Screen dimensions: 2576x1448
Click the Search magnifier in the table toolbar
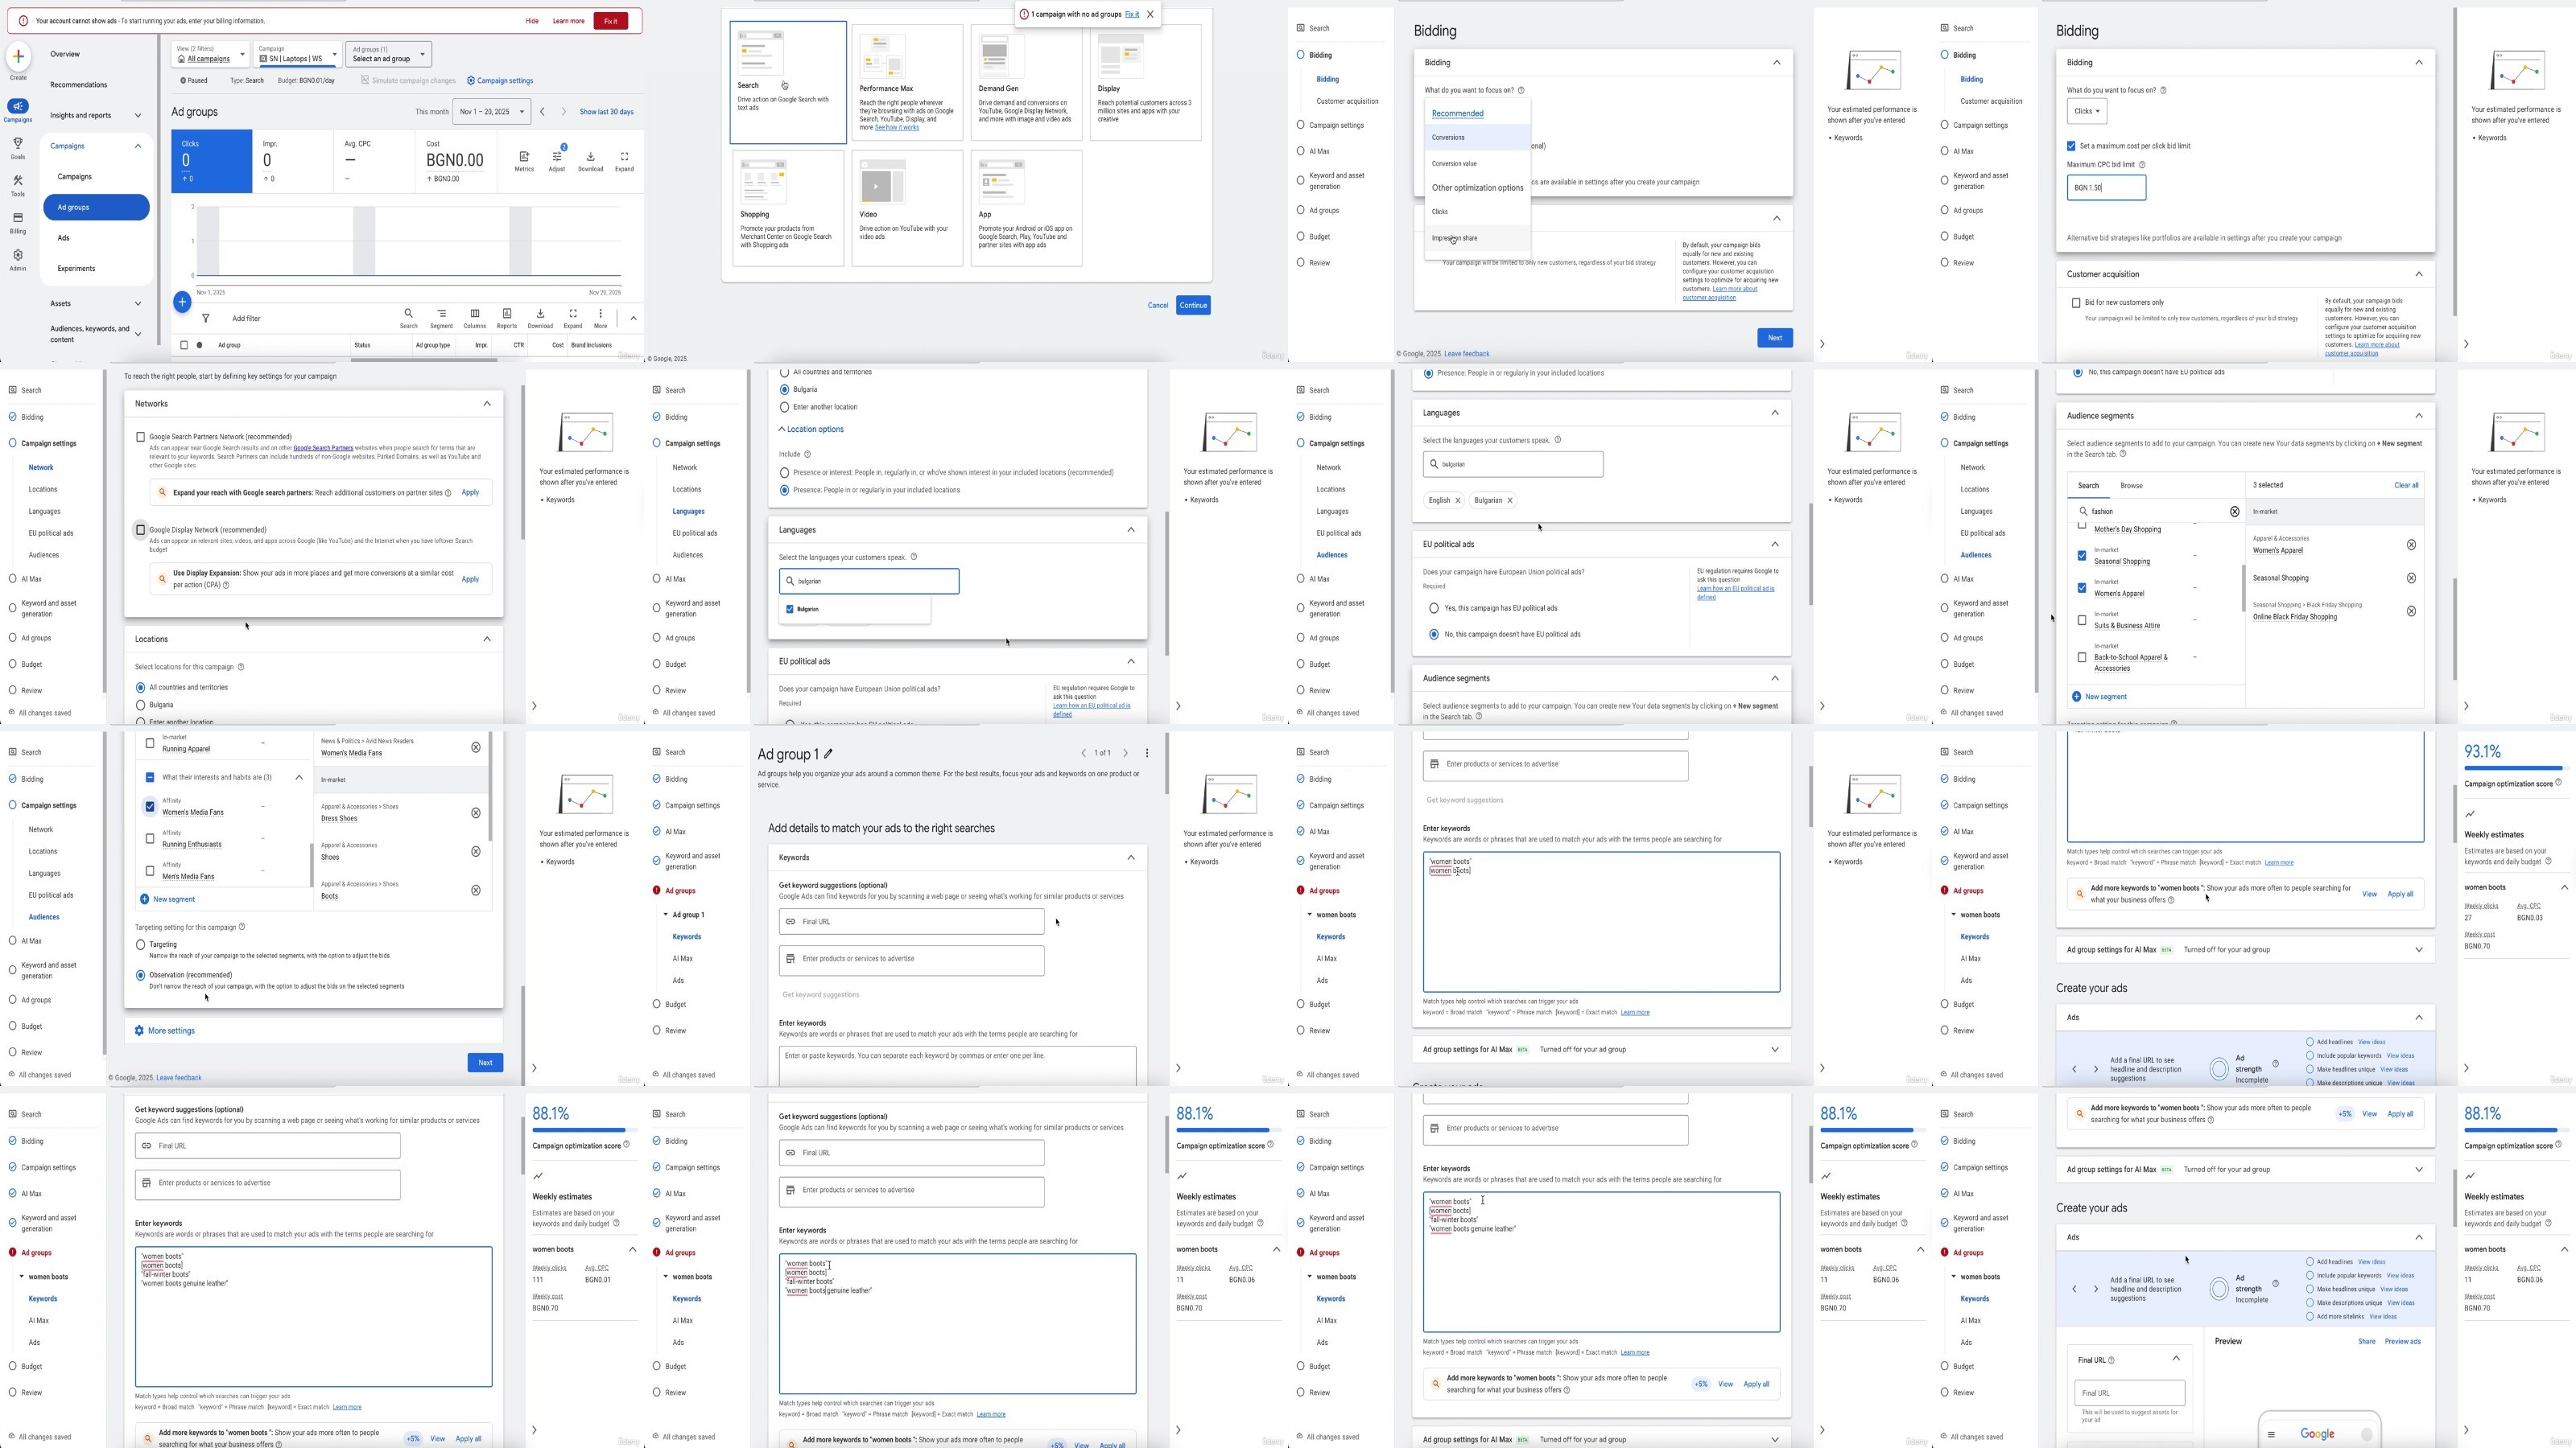tap(408, 314)
